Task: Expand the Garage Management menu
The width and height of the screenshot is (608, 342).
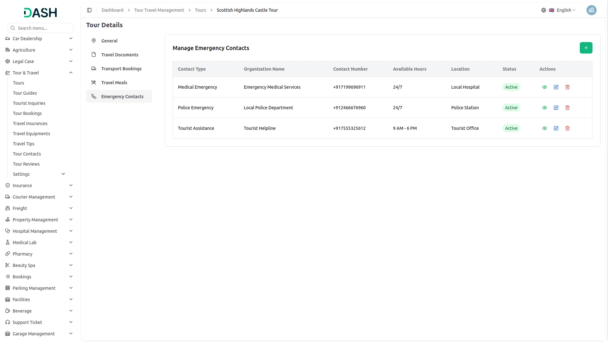Action: 39,334
